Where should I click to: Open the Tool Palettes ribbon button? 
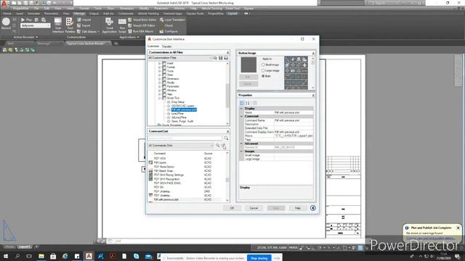[x=70, y=25]
